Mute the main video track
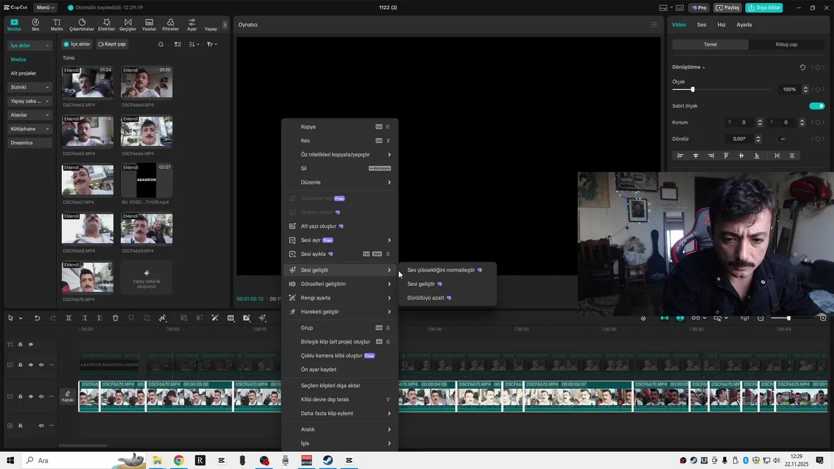This screenshot has width=834, height=469. click(41, 397)
